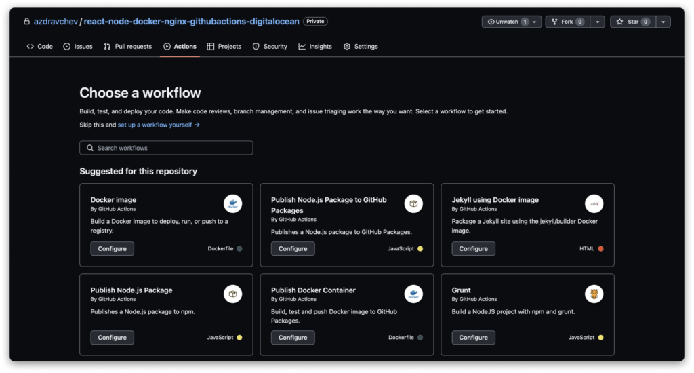Click the package icon on Publish Node.js Package to GitHub Packages card

coord(413,203)
